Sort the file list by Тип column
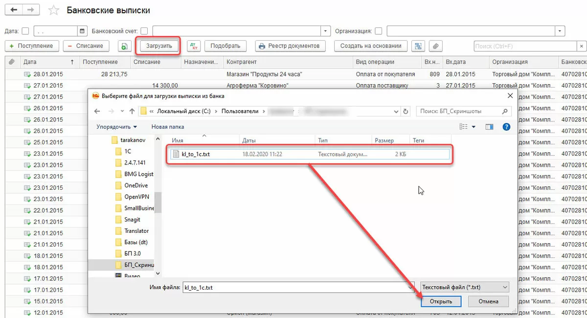Screen dimensions: 587x318 click(343, 140)
